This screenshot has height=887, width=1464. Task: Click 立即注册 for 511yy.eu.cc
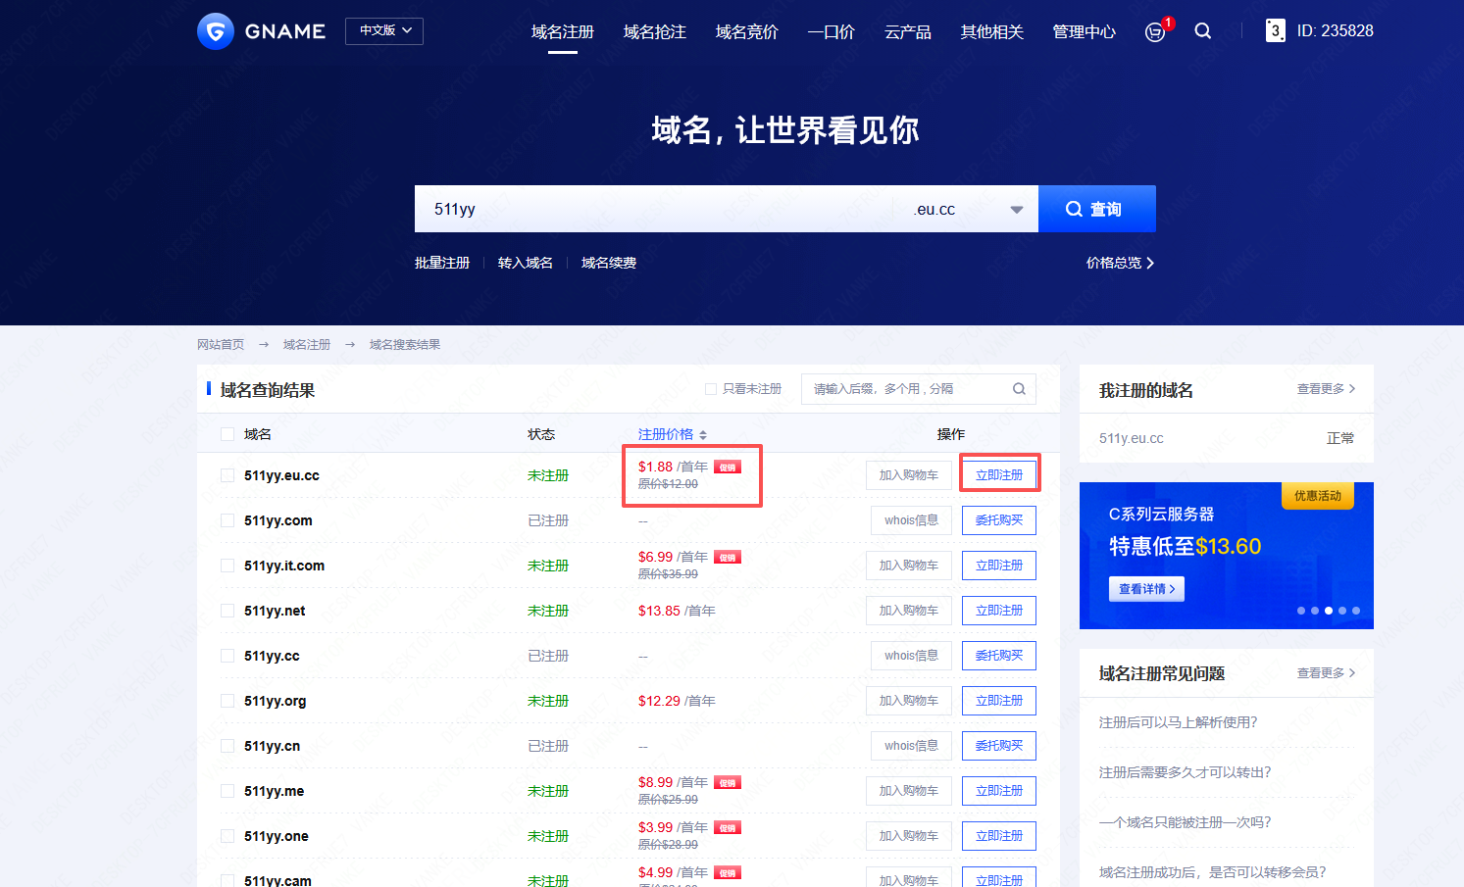pos(998,475)
